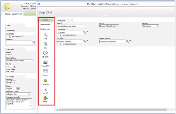Click the yellow folder case icon

point(8,6)
